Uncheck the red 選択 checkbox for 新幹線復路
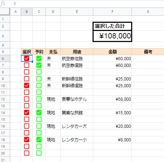Image resolution: width=164 pixels, height=162 pixels. coord(26,85)
